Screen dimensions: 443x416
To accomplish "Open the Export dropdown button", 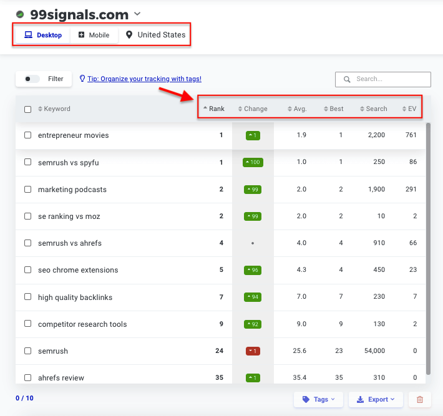I will pos(376,399).
